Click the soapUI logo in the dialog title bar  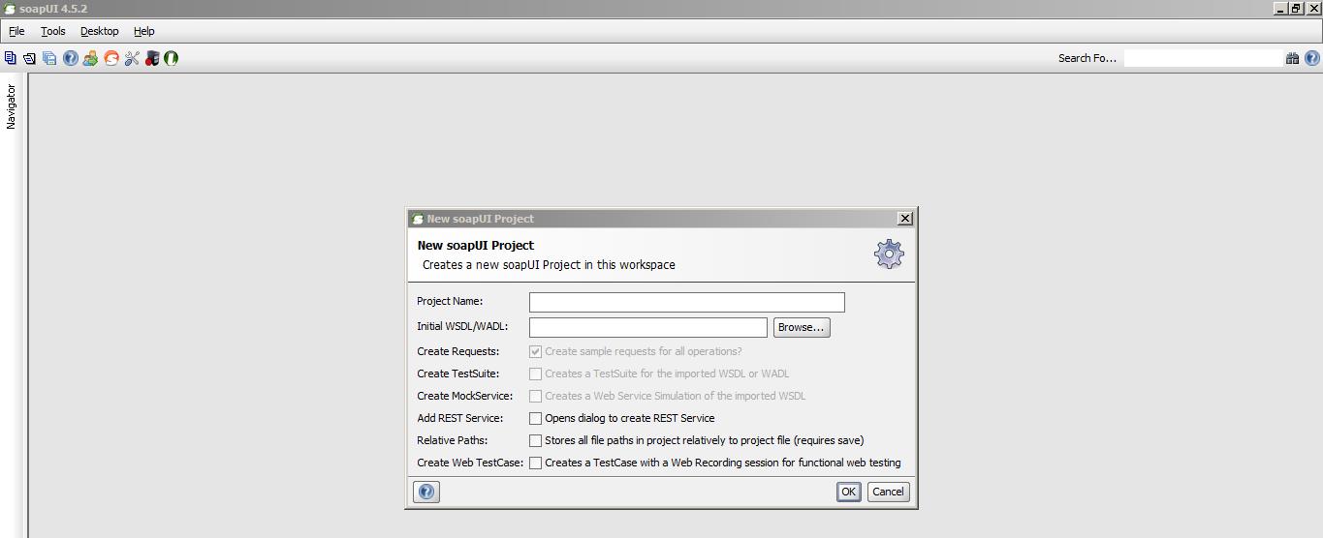(x=417, y=219)
